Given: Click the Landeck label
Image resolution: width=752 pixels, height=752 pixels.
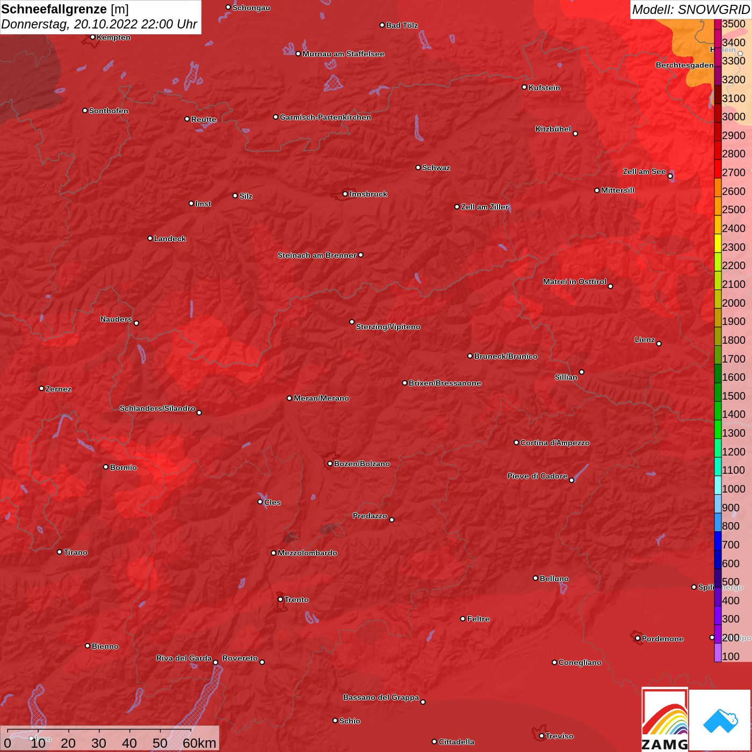Looking at the screenshot, I should click(170, 238).
